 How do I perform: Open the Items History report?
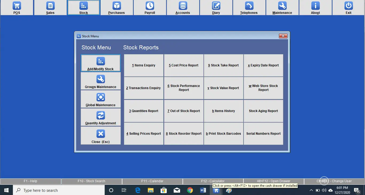pyautogui.click(x=223, y=111)
